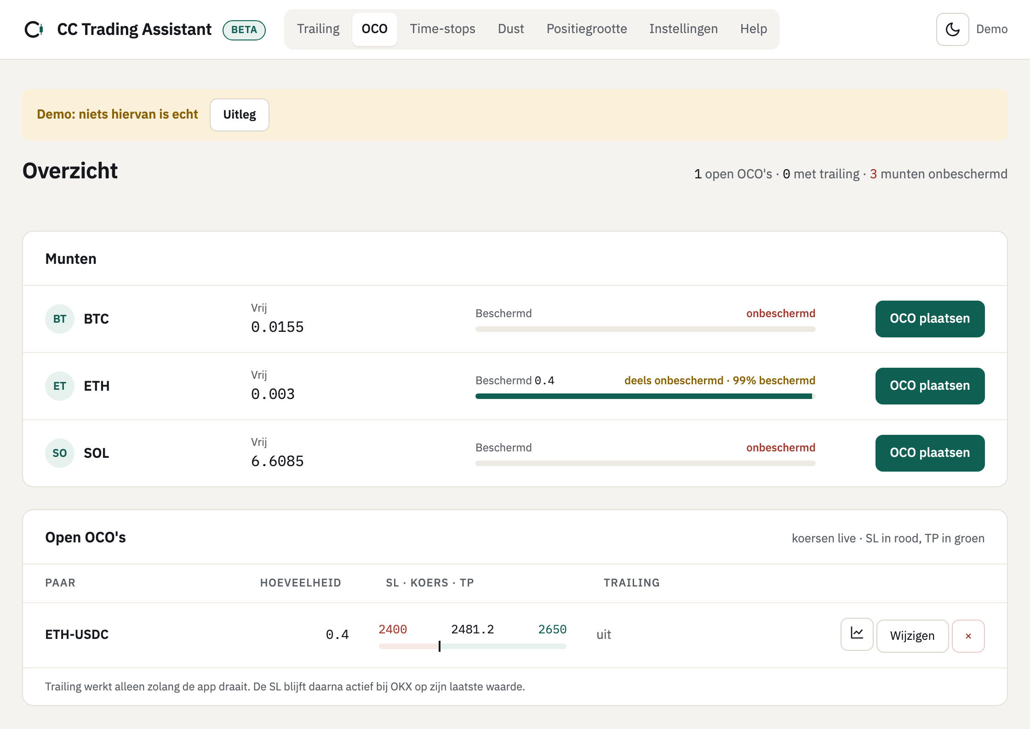This screenshot has height=729, width=1030.
Task: Click the take-profit value 2650
Action: [552, 629]
